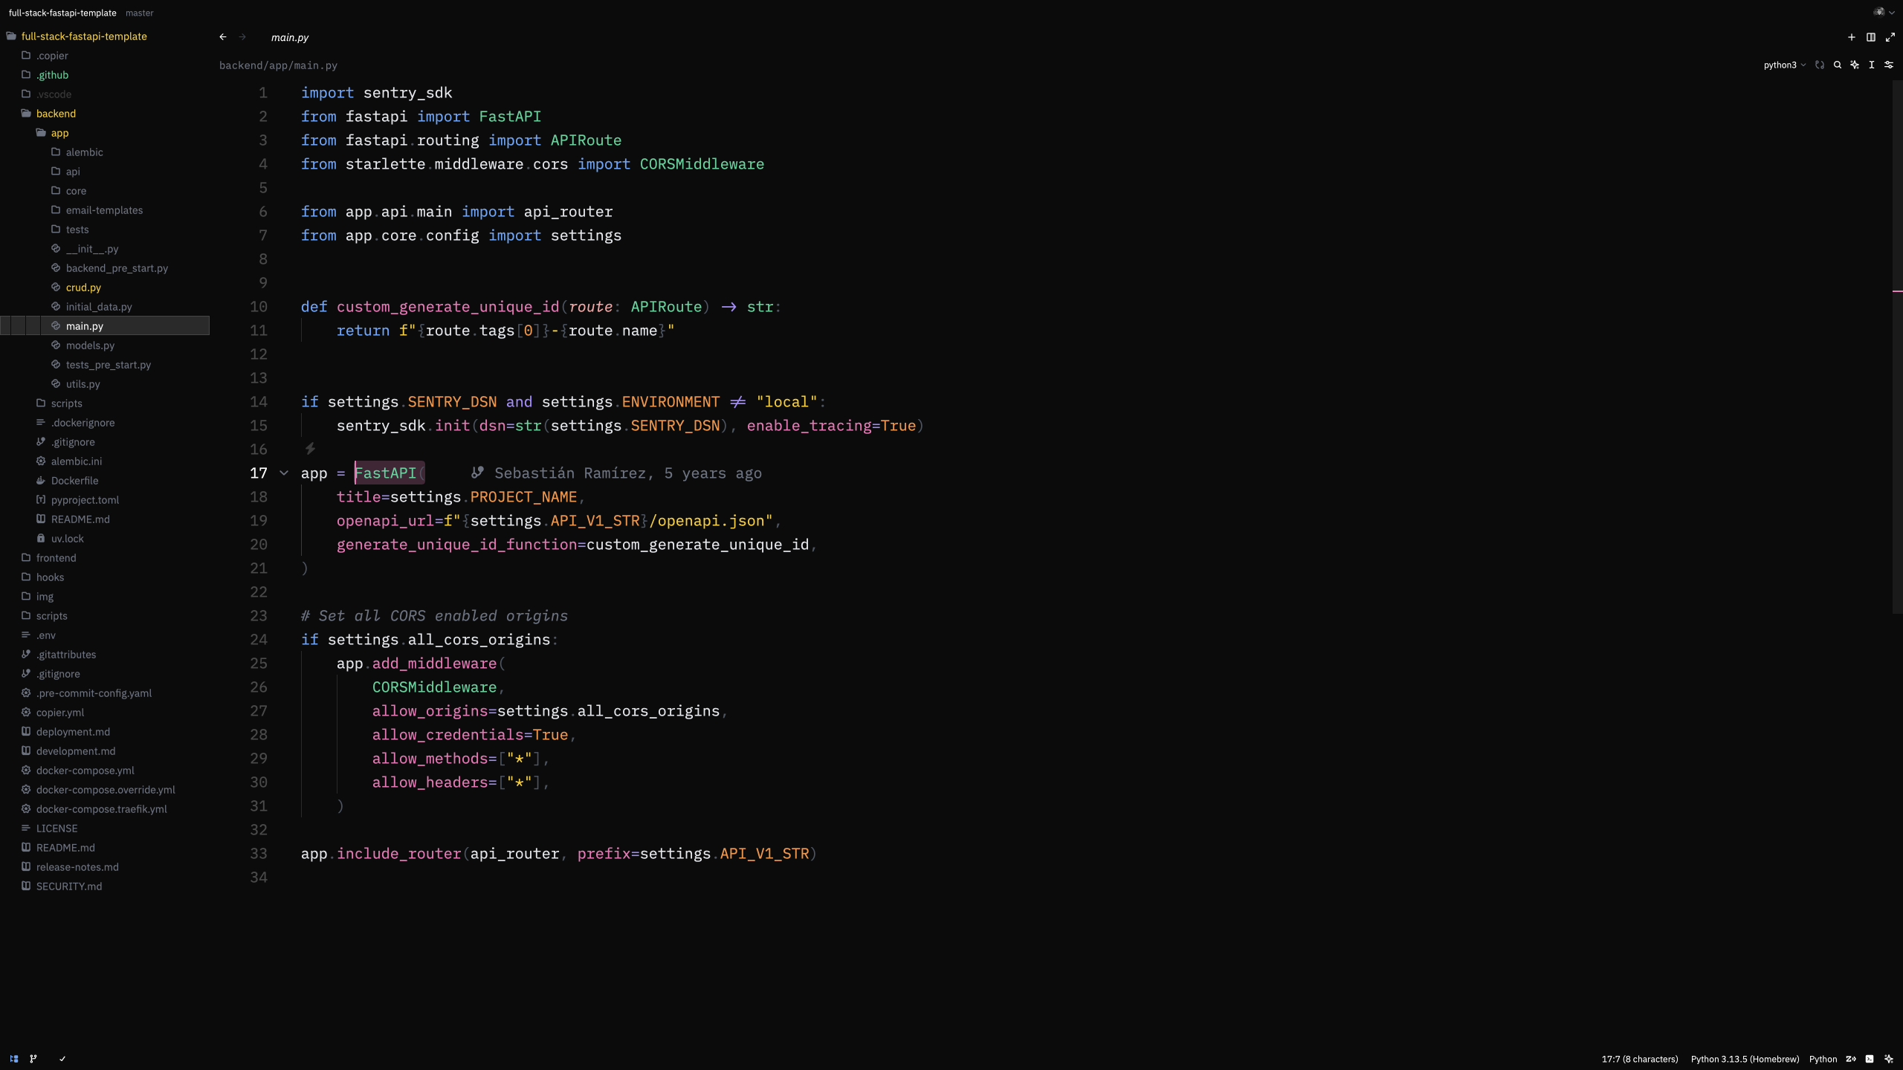Viewport: 1903px width, 1070px height.
Task: Click the git blame Sebastián Ramírez annotation
Action: click(x=617, y=473)
